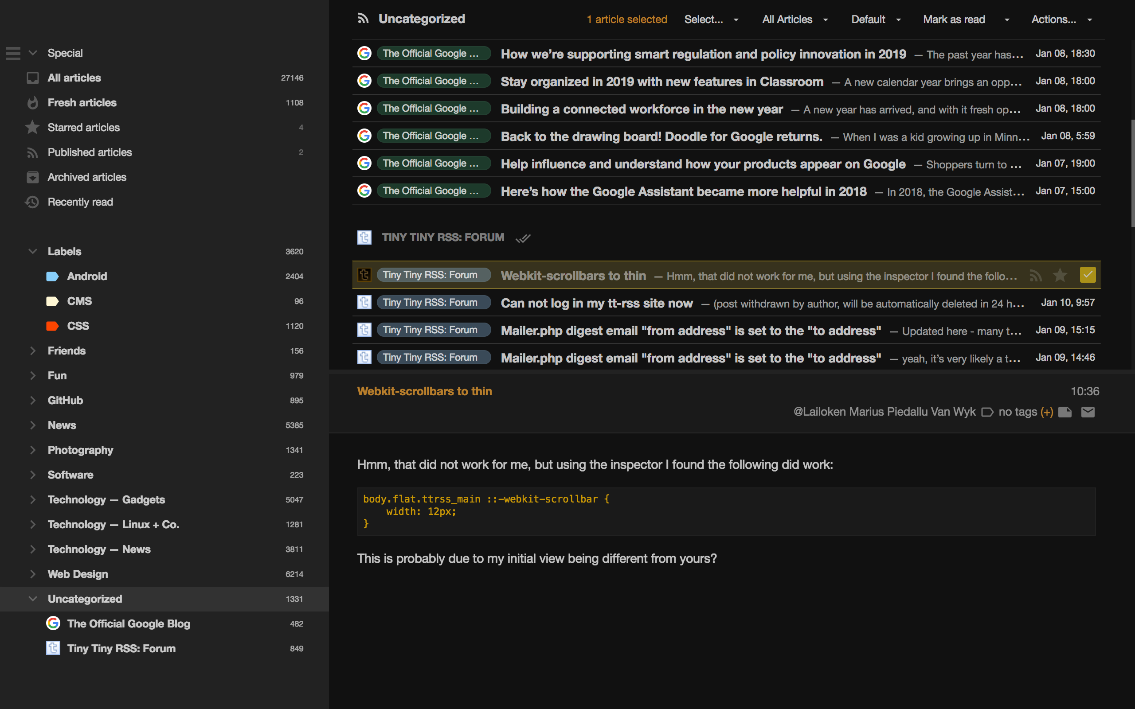1135x709 pixels.
Task: Click the (+) add tags link
Action: 1047,412
